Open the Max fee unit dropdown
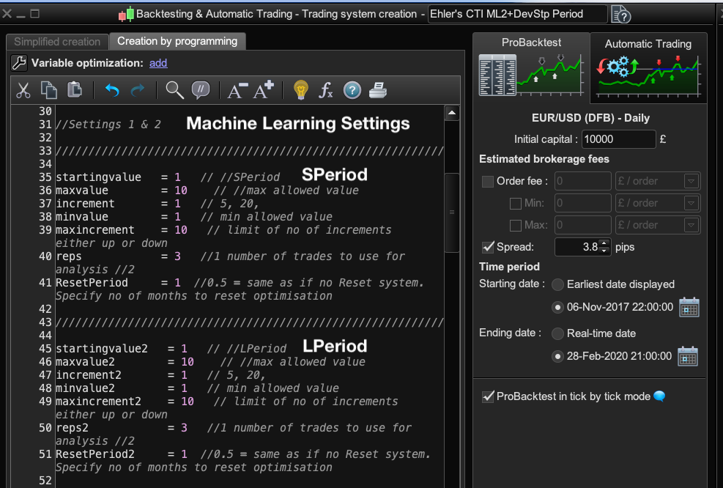The width and height of the screenshot is (723, 488). coord(691,225)
